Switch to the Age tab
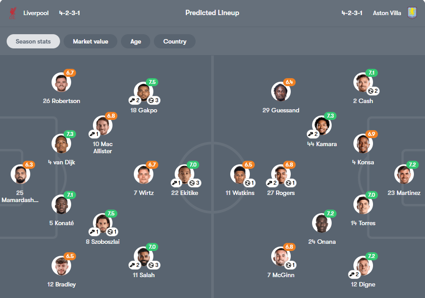425x298 pixels. tap(136, 41)
